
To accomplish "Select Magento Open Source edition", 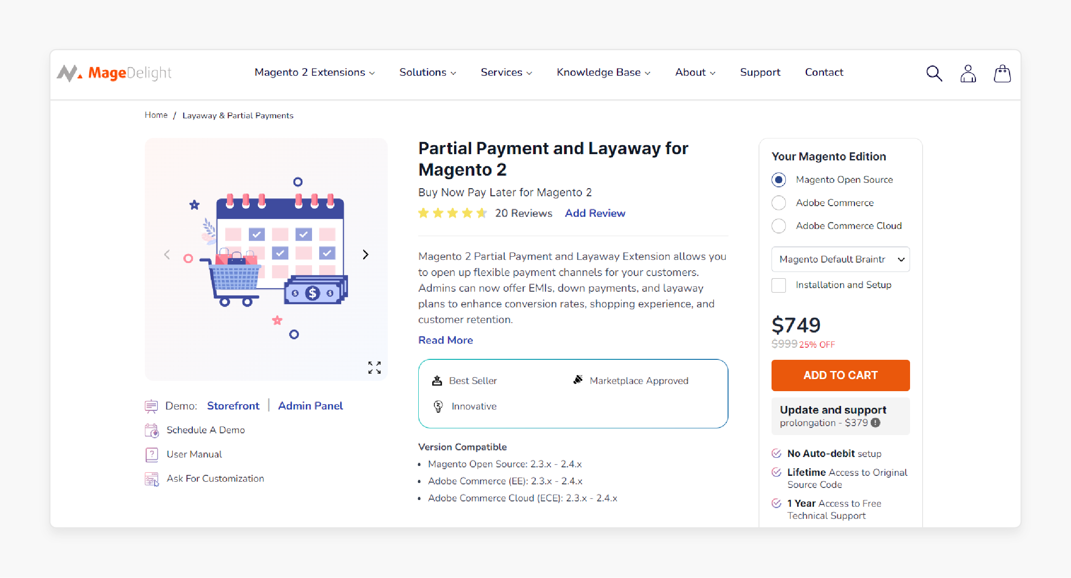I will [778, 180].
